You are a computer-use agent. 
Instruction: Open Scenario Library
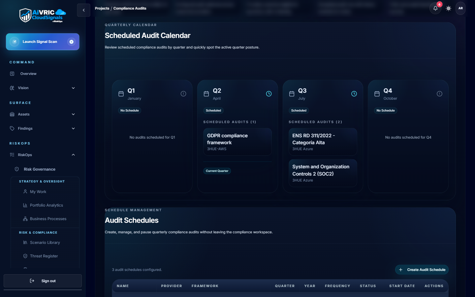(45, 243)
